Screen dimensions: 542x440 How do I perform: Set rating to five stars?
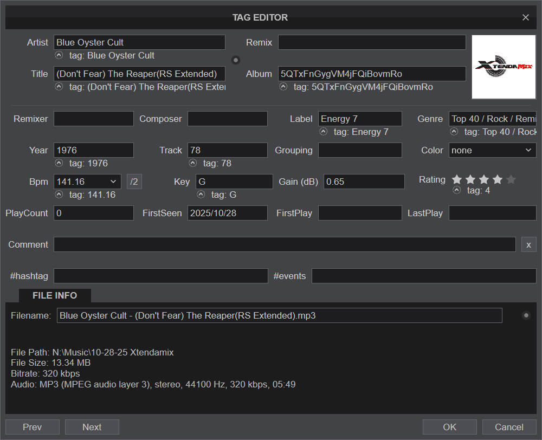coord(511,179)
